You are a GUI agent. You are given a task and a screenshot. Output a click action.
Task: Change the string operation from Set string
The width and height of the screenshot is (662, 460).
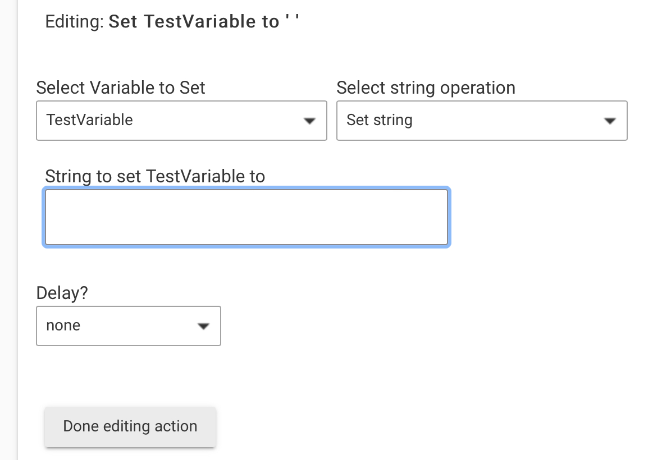pos(482,121)
